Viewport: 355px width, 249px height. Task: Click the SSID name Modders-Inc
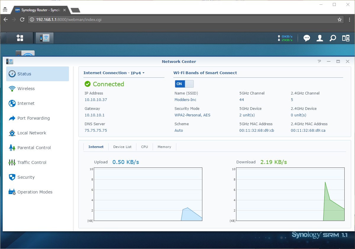tap(185, 100)
